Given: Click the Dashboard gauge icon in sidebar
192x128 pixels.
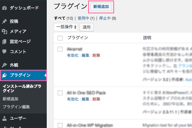Looking at the screenshot, I should tap(4, 8).
